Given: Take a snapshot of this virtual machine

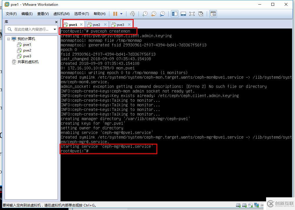Looking at the screenshot, I should point(145,14).
